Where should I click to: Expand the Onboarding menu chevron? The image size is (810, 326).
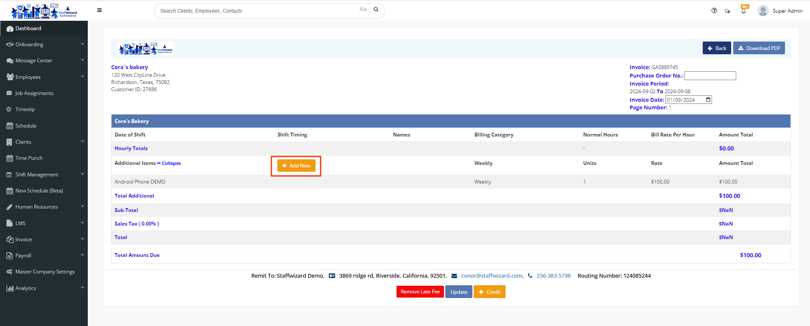coord(82,44)
